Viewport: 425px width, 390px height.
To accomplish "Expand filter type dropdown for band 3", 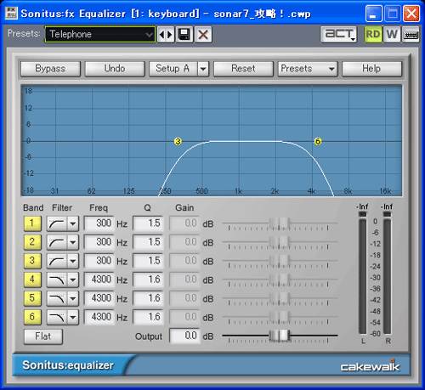I will 73,261.
